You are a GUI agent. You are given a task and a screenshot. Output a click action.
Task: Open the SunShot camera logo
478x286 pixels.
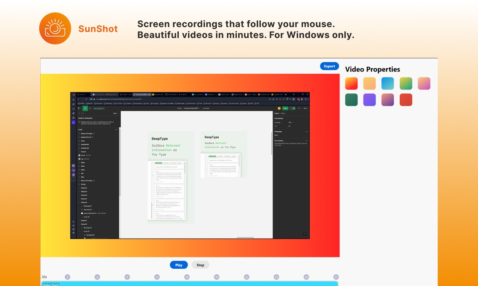(x=55, y=29)
